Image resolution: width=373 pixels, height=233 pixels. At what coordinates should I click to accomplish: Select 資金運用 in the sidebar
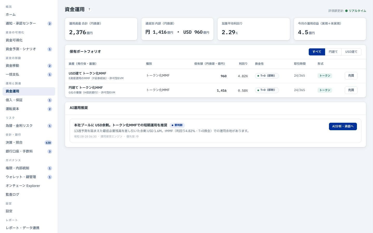pos(29,91)
